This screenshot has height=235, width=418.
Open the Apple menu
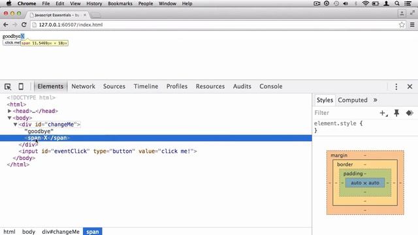coord(8,3)
